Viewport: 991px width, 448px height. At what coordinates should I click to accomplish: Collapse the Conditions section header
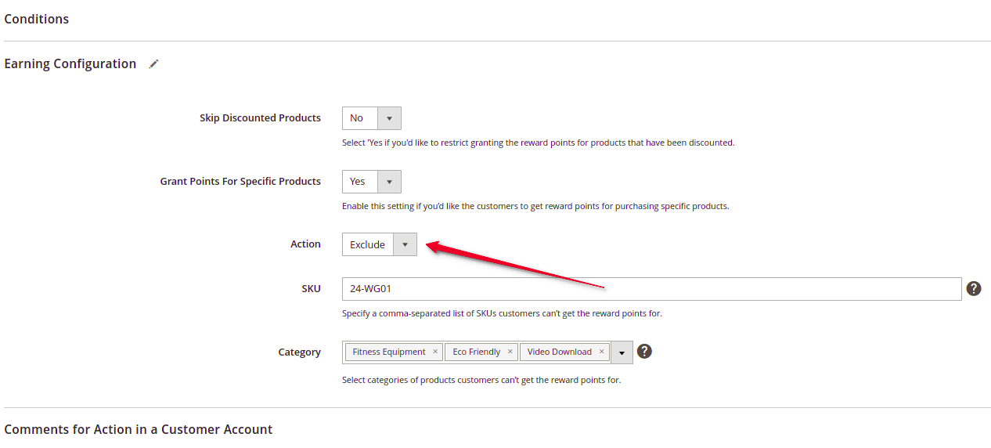[37, 19]
